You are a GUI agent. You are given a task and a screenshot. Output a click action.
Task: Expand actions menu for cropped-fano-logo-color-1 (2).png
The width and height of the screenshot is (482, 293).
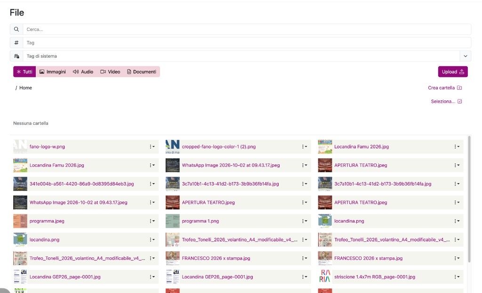pos(305,146)
